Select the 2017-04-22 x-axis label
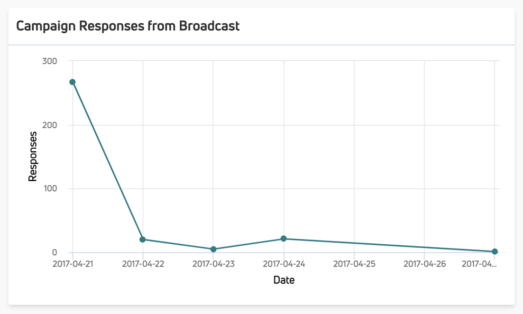 143,264
